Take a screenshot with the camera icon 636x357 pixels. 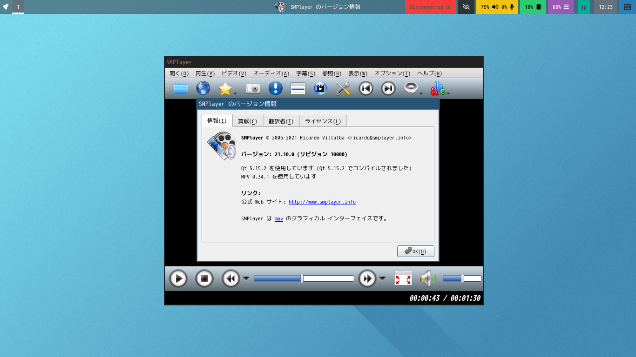pos(253,88)
